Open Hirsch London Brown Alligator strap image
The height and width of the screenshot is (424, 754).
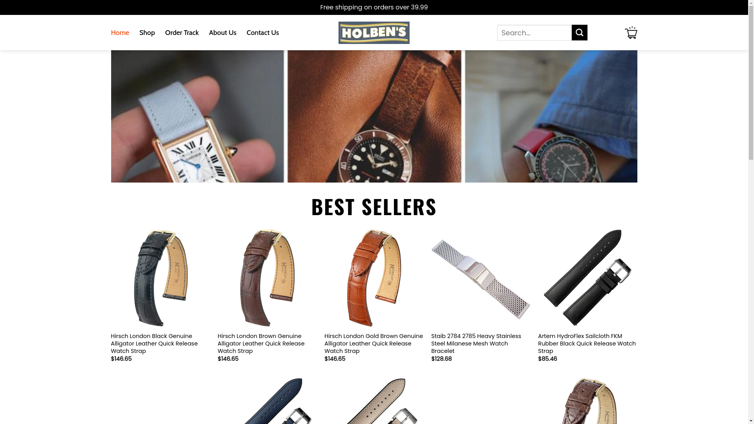pyautogui.click(x=267, y=278)
